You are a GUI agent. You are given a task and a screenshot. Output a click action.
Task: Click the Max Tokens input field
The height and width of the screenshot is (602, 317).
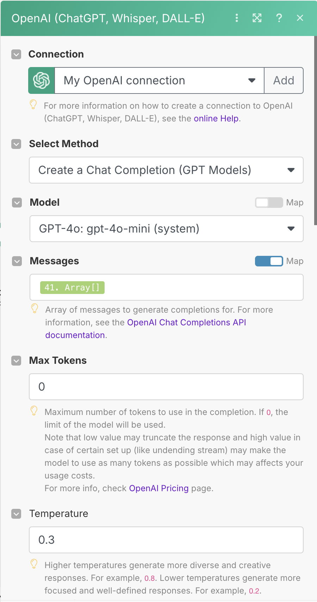(x=166, y=387)
